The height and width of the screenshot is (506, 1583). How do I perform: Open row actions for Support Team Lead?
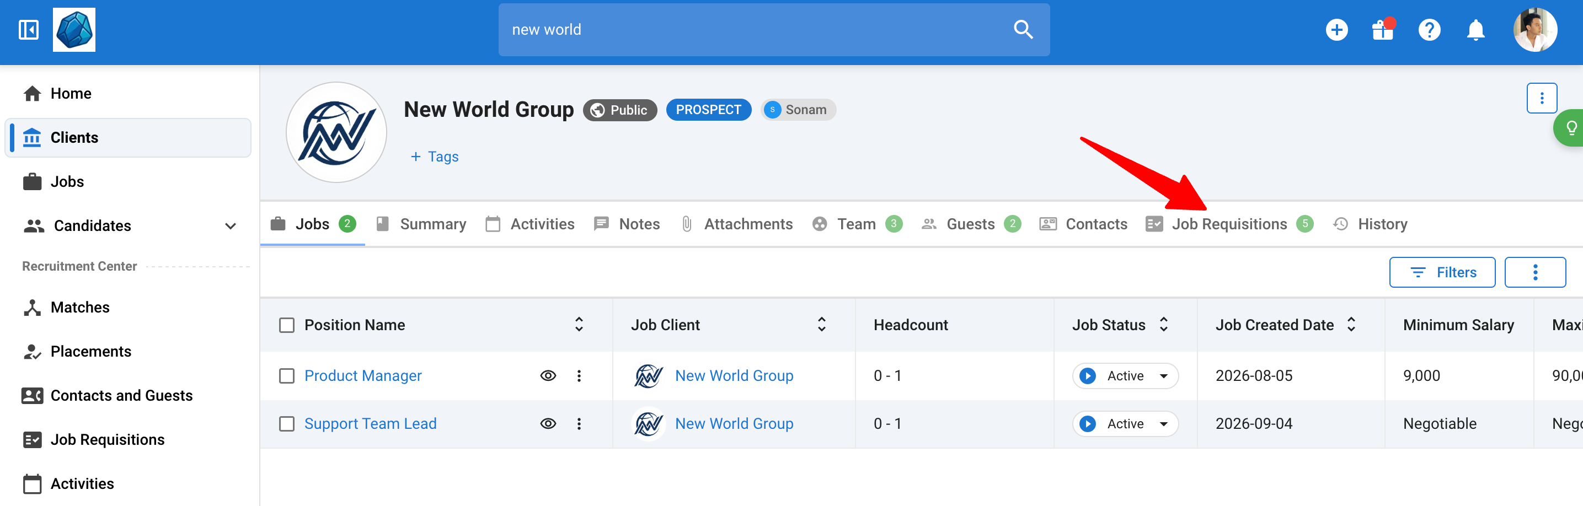(579, 424)
